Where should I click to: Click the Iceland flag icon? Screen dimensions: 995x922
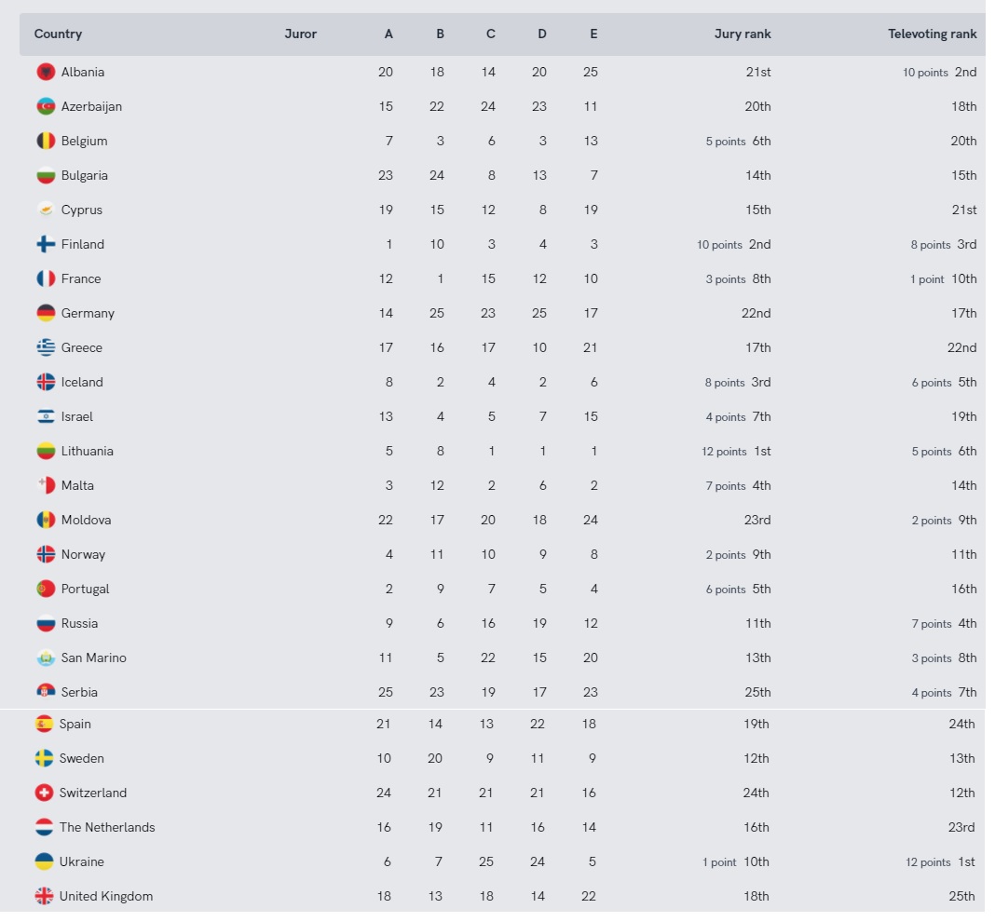46,382
